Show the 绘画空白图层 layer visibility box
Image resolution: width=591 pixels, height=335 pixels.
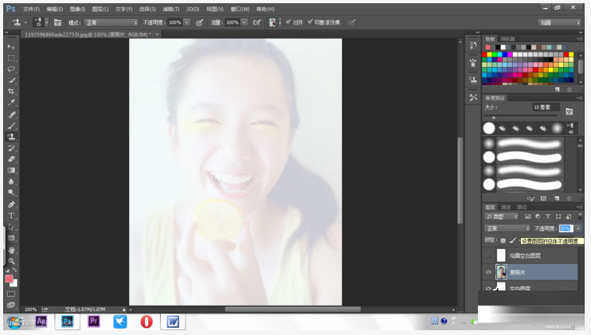(488, 255)
